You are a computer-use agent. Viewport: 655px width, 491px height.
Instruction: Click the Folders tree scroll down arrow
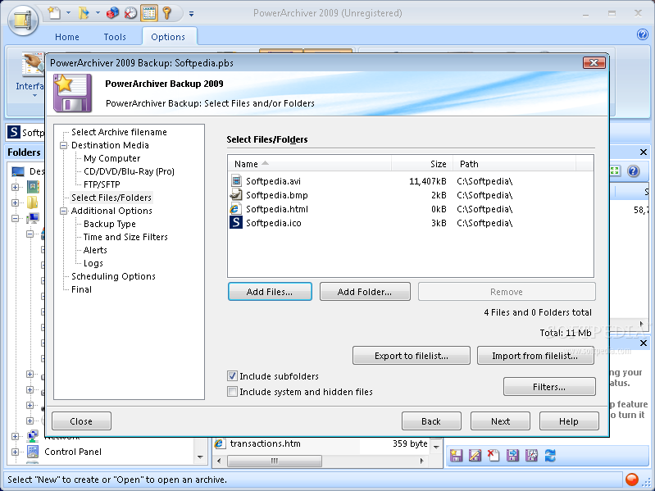click(x=200, y=457)
